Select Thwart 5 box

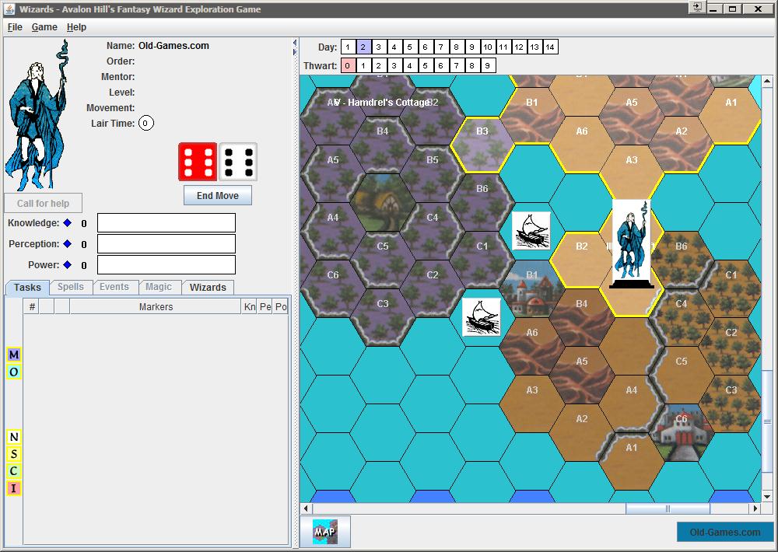point(426,65)
